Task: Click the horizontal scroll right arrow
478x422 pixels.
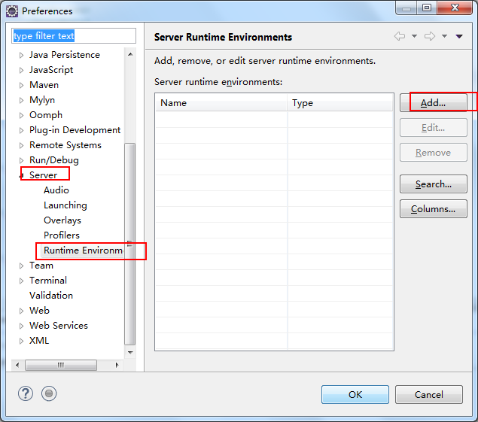Action: coord(117,365)
